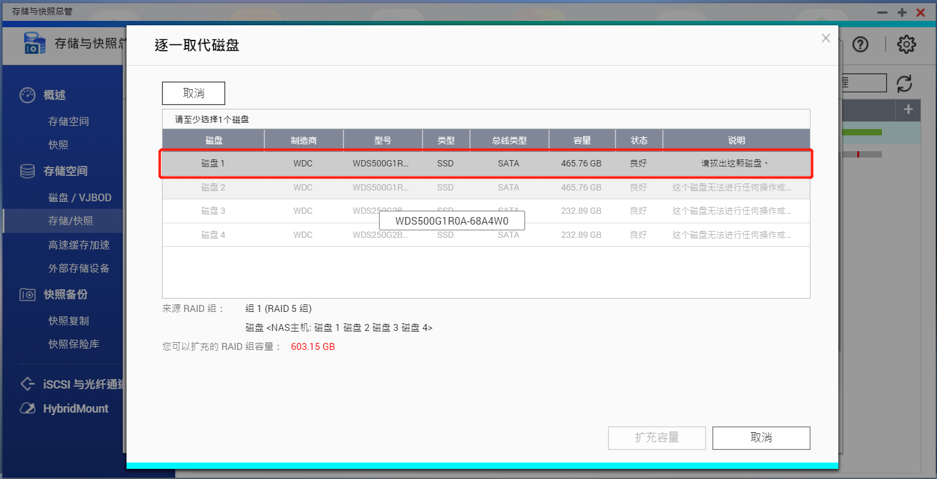This screenshot has height=479, width=937.
Task: Open 快照保险库 in sidebar
Action: (73, 344)
